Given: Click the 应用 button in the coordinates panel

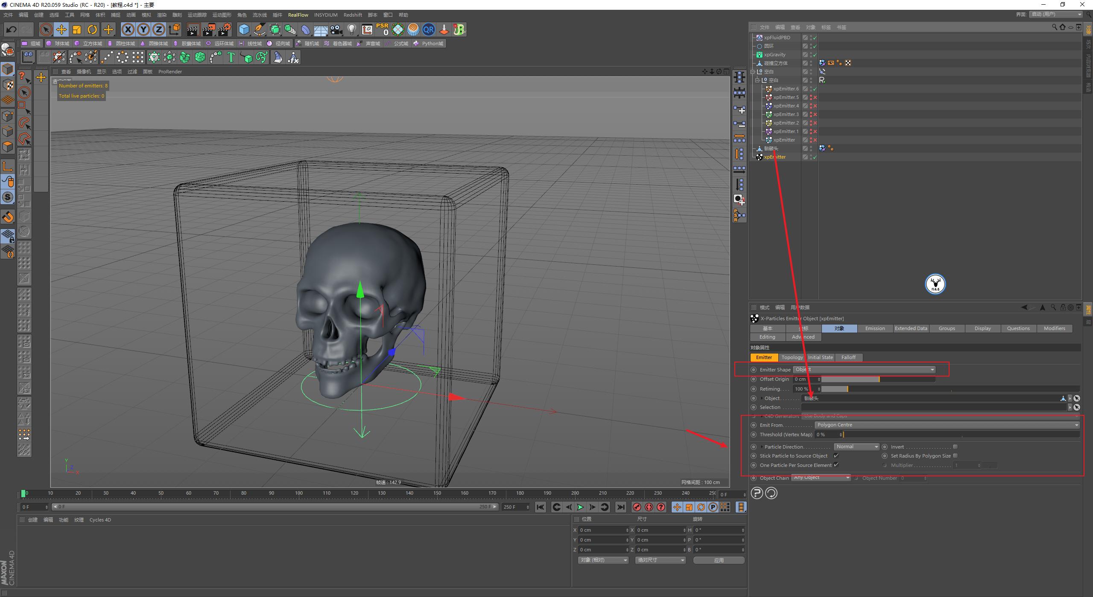Looking at the screenshot, I should pos(719,560).
